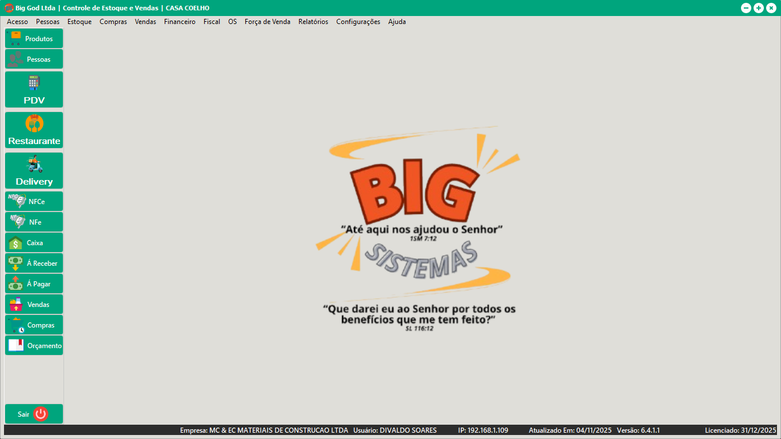This screenshot has height=439, width=781.
Task: Expand the Relatórios menu
Action: click(313, 22)
